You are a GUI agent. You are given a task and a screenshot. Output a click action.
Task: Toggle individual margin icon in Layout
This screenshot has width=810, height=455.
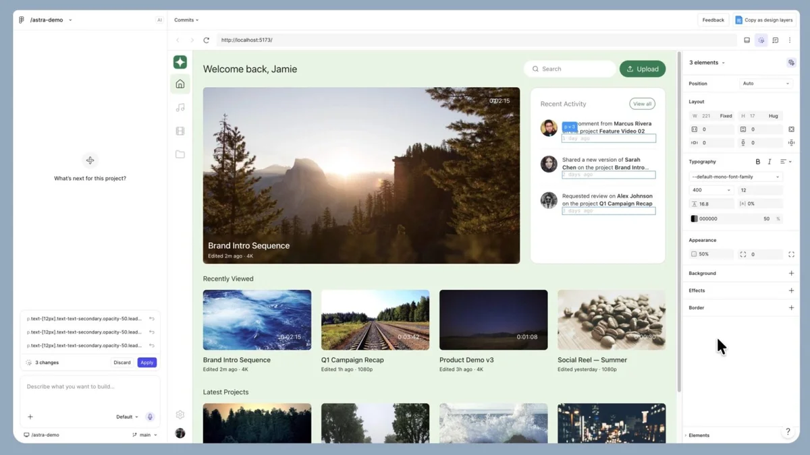point(791,143)
